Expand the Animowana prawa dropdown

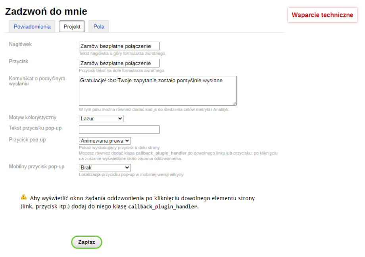[105, 141]
